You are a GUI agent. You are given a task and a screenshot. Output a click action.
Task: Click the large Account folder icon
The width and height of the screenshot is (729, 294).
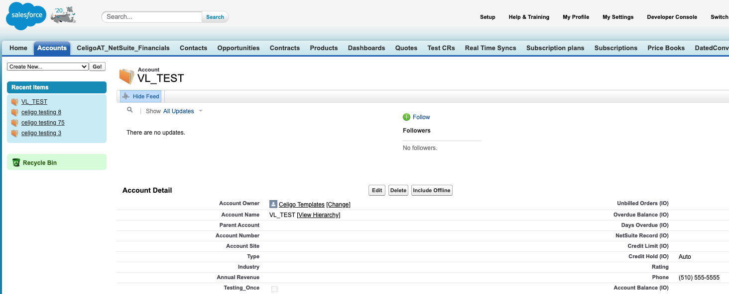click(126, 76)
